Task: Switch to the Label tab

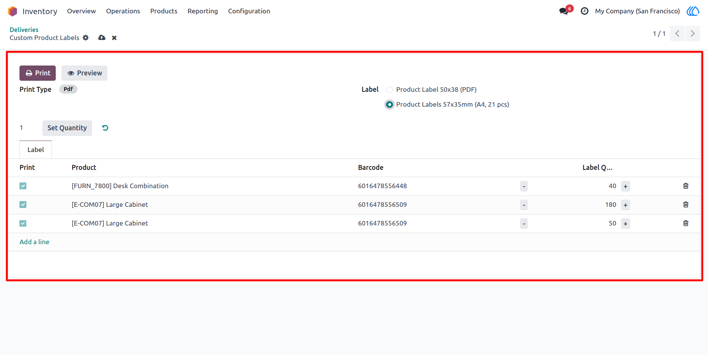Action: coord(36,150)
